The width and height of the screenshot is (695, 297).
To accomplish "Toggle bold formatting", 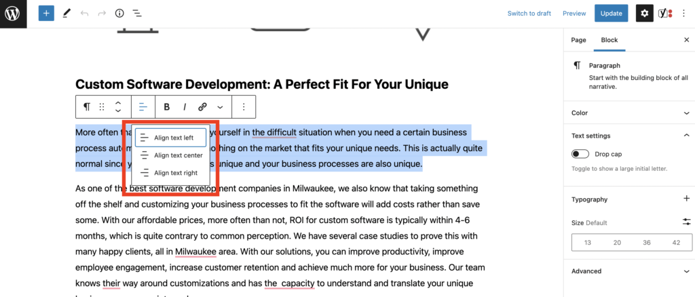I will tap(167, 107).
